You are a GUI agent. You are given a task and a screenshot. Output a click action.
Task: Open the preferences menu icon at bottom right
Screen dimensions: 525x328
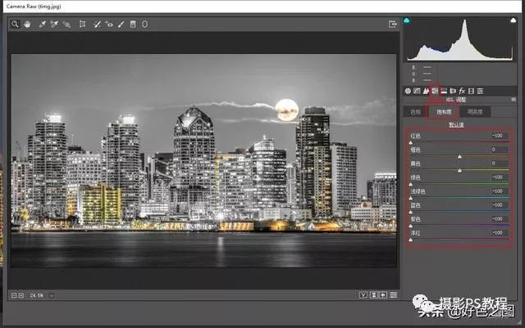coord(394,294)
